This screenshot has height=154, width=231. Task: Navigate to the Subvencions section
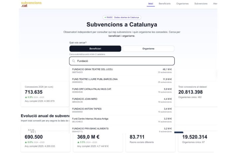(201, 4)
